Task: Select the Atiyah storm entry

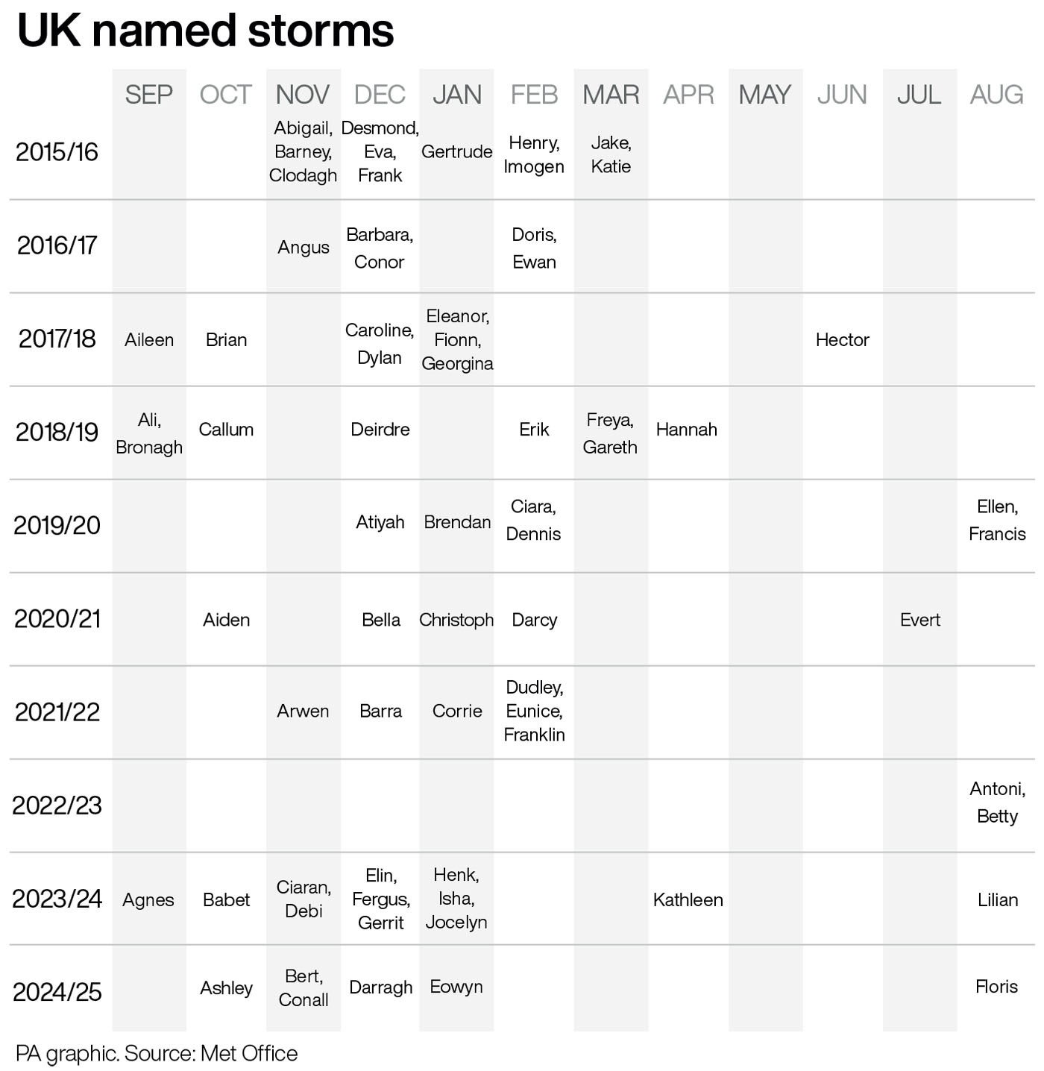Action: (x=380, y=522)
